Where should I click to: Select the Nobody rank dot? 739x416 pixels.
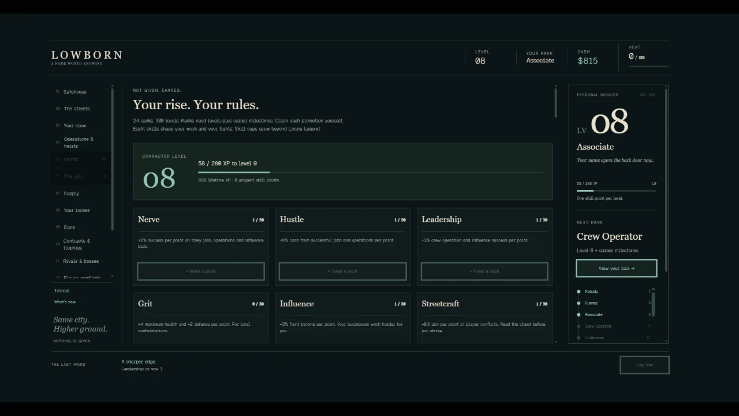[x=578, y=292]
